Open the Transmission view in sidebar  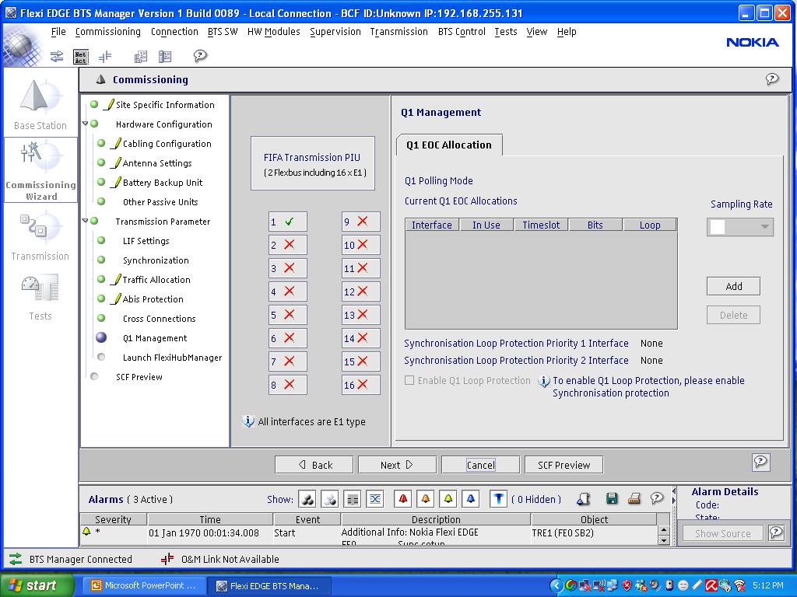coord(40,236)
